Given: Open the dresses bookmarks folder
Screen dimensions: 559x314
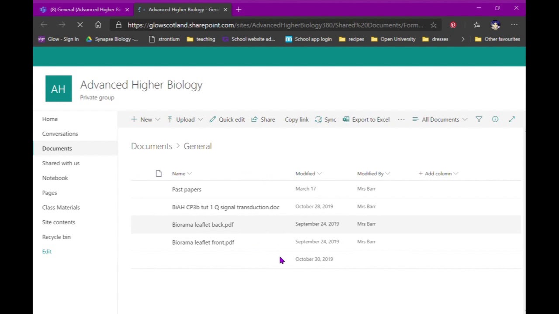Looking at the screenshot, I should tap(435, 39).
